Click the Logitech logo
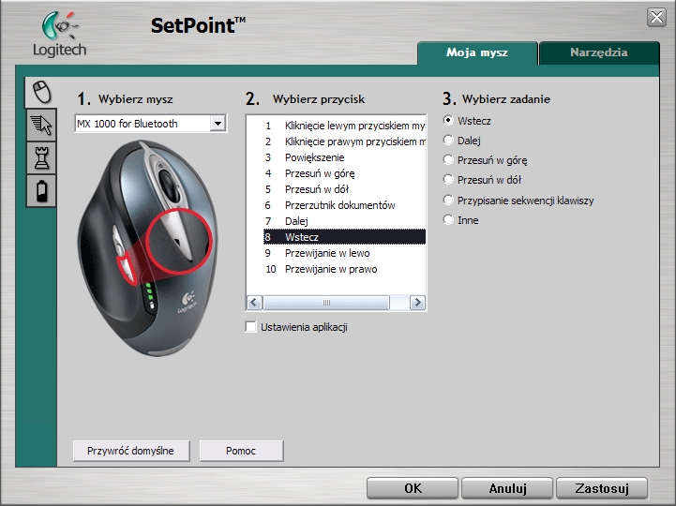676x506 pixels. coord(59,35)
